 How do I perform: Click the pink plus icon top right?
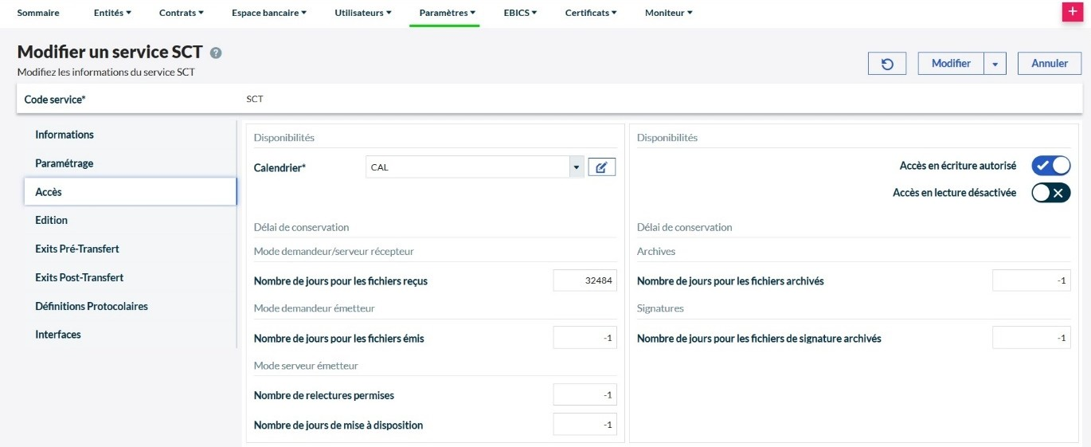1072,12
